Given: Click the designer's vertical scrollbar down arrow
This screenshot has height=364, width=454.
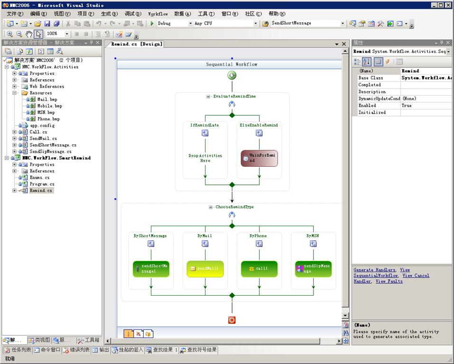Looking at the screenshot, I should (x=345, y=315).
